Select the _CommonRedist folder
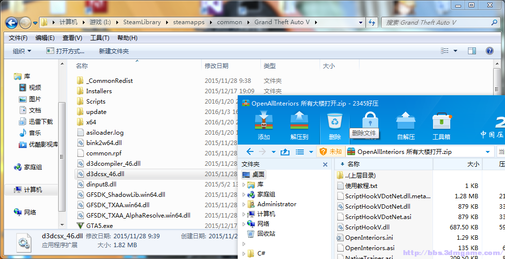The width and height of the screenshot is (505, 259). [x=105, y=80]
